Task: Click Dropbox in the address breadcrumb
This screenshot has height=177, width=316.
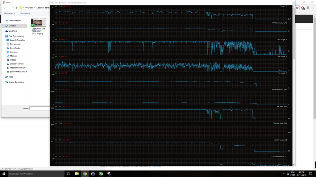Action: [29, 8]
